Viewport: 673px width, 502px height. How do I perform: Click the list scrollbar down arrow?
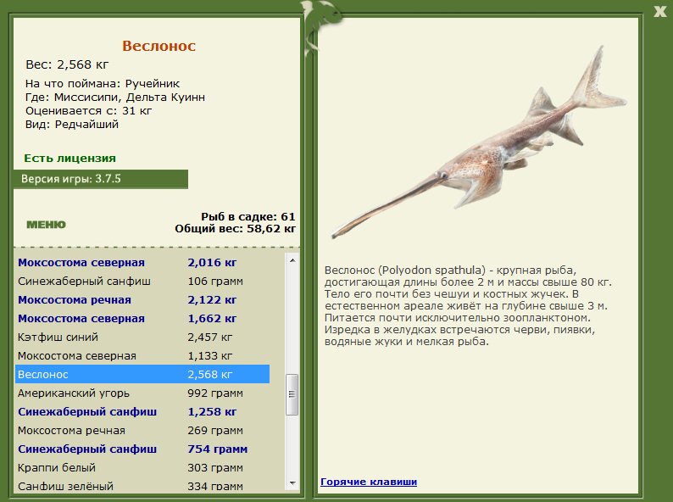pos(292,483)
